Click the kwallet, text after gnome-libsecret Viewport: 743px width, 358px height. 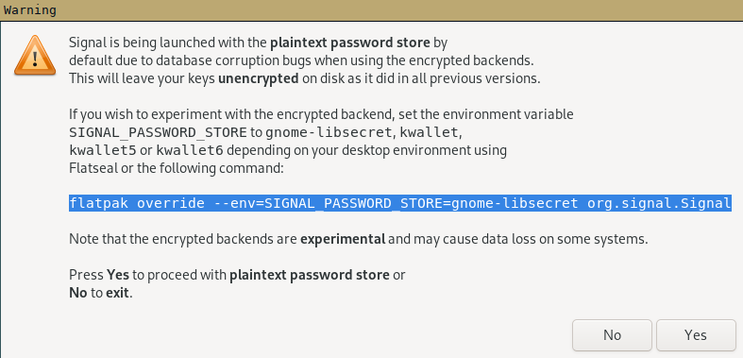(427, 132)
